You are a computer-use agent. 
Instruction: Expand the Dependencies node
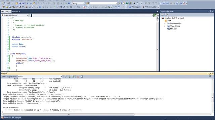point(165,23)
